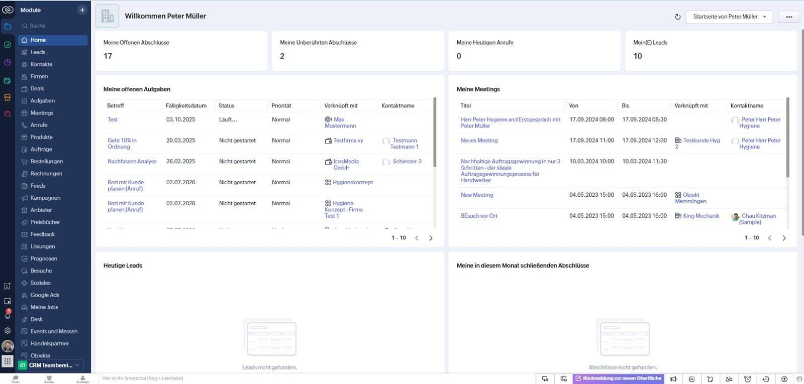
Task: Open the settings gear in left rail
Action: pos(8,331)
